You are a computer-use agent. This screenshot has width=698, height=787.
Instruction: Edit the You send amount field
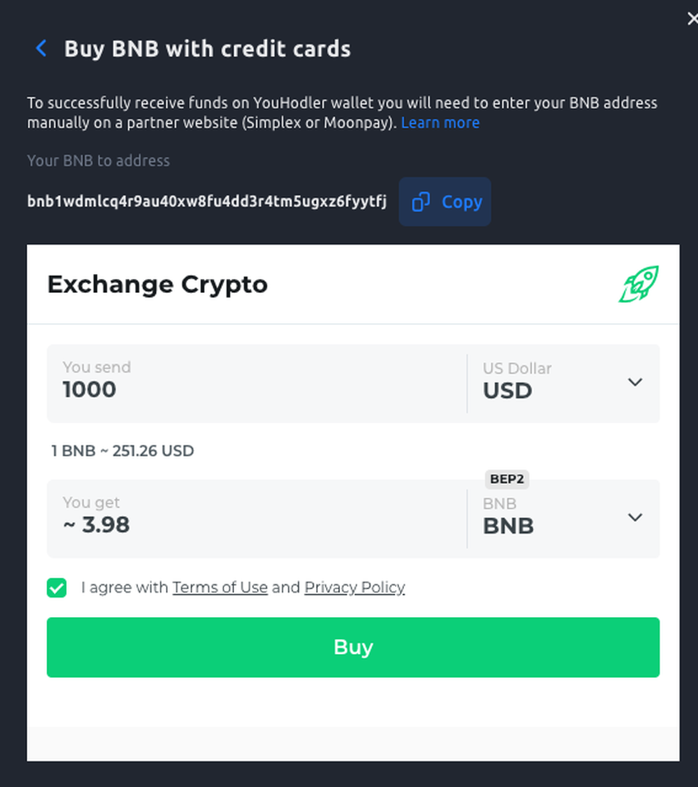[x=256, y=383]
